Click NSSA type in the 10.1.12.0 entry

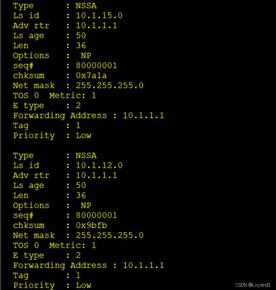point(86,156)
